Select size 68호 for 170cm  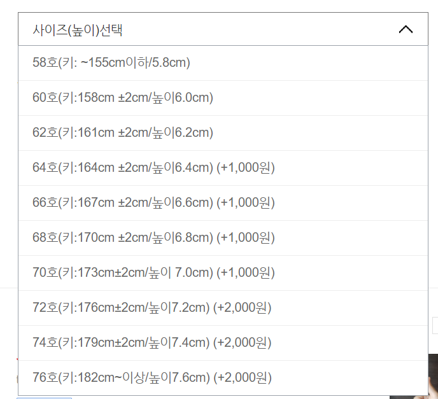[153, 238]
